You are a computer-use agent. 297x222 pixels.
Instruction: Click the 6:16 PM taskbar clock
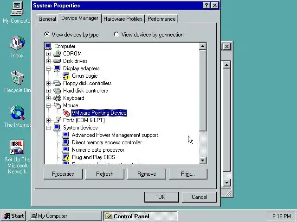(282, 216)
